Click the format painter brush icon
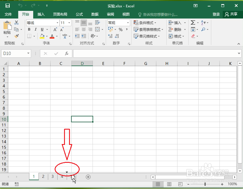The height and width of the screenshot is (189, 243). click(17, 36)
